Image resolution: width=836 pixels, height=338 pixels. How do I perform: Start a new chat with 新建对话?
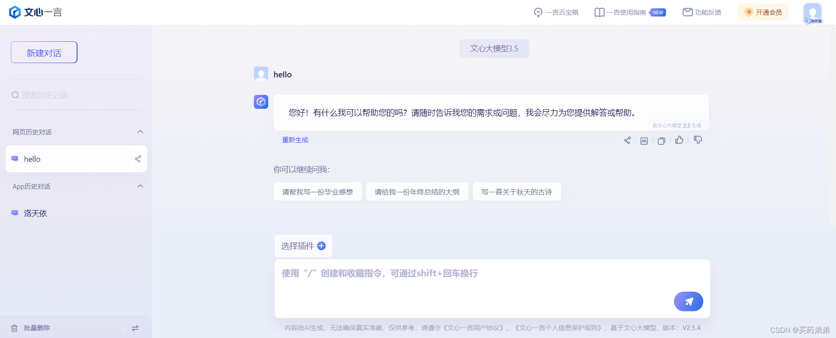coord(44,53)
